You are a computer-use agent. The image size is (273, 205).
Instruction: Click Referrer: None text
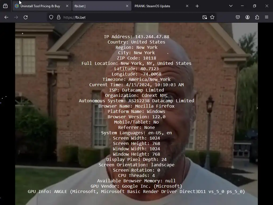tap(136, 127)
